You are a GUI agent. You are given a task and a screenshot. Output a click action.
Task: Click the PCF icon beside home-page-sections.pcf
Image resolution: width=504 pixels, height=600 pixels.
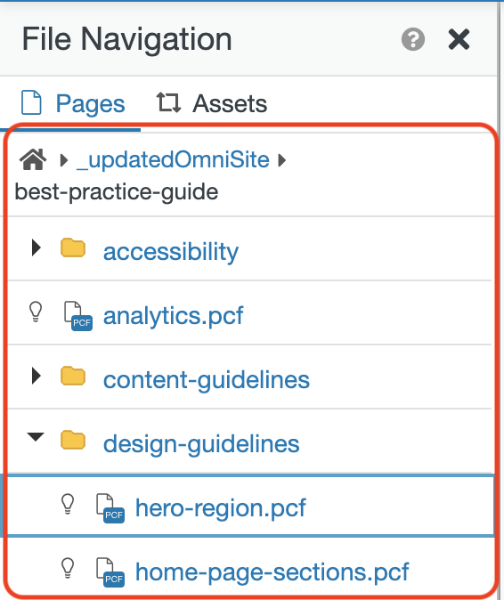click(x=110, y=572)
